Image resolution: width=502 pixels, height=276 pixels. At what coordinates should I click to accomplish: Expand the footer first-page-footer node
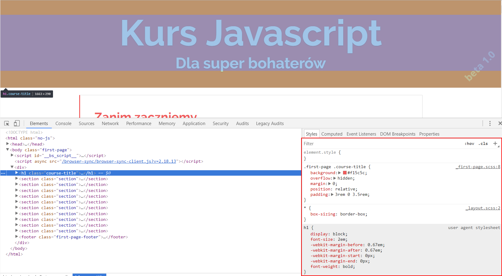click(x=17, y=237)
